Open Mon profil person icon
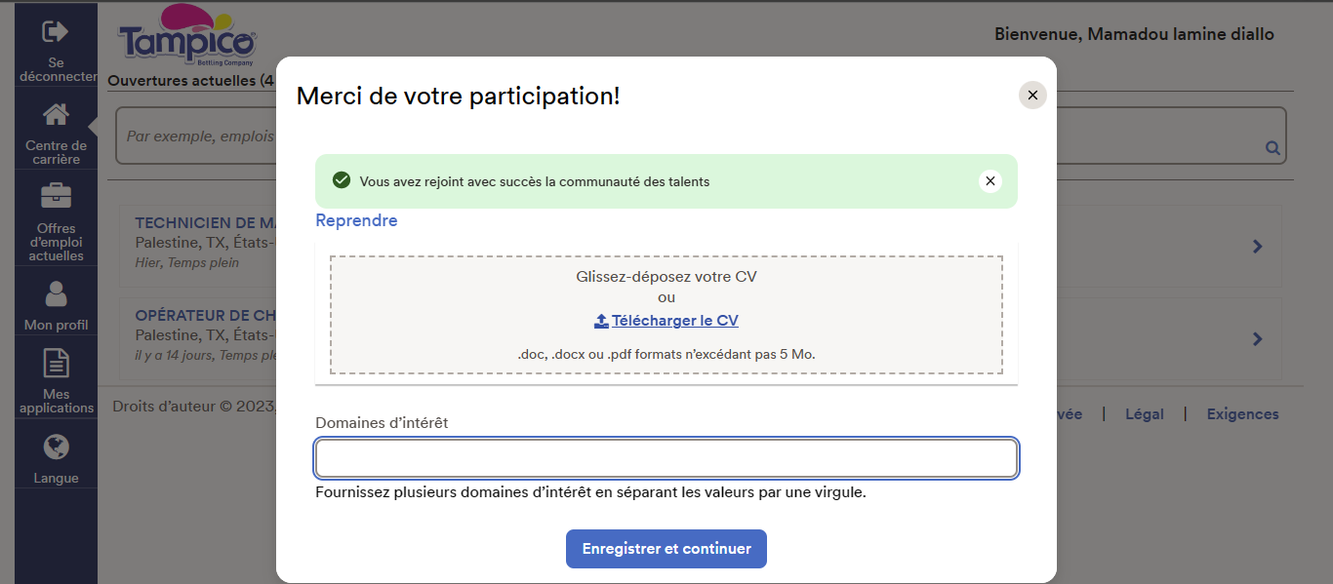Image resolution: width=1333 pixels, height=584 pixels. pos(56,293)
